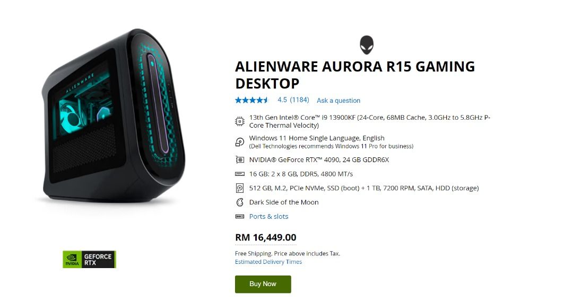Open the Ports & slots link
This screenshot has height=302, width=573.
tap(268, 217)
